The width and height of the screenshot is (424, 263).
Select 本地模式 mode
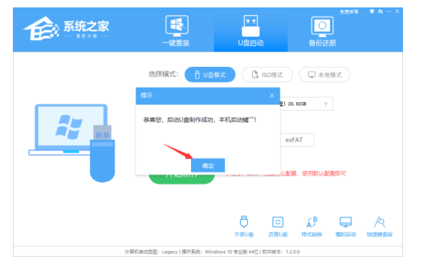pos(324,74)
